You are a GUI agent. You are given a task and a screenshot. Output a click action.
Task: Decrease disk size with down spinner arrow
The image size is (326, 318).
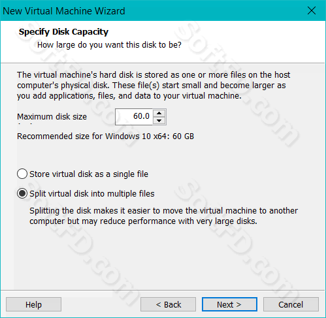[159, 120]
